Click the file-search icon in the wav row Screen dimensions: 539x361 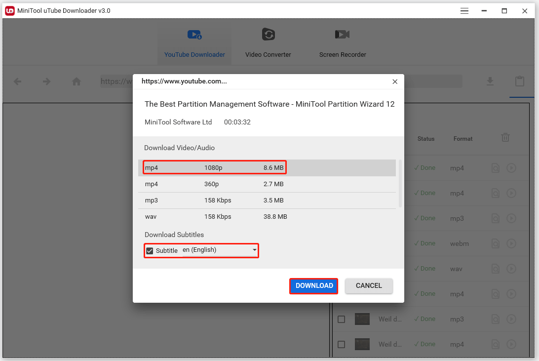[496, 269]
